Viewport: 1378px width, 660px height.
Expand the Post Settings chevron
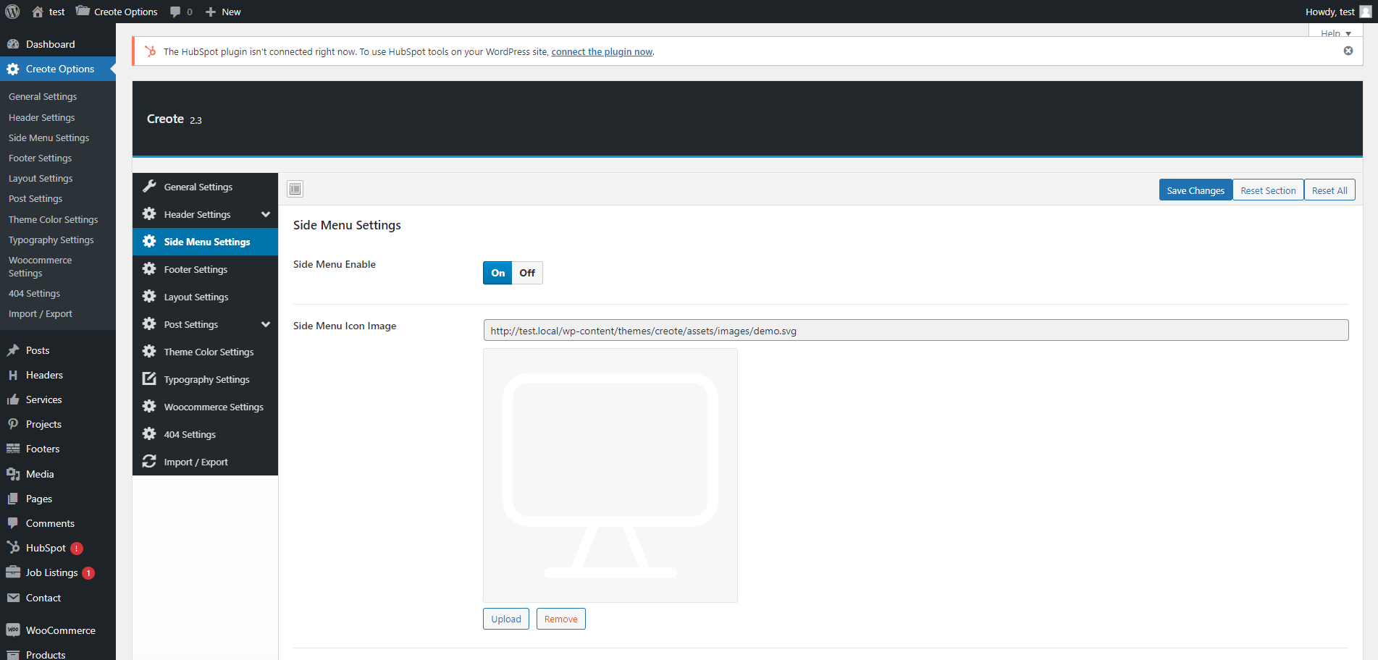click(266, 324)
